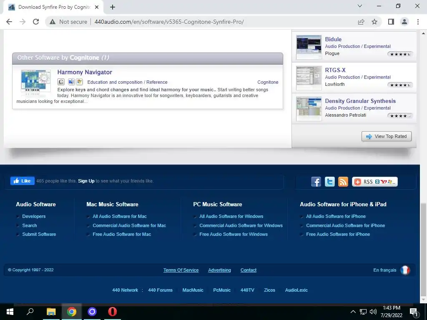The width and height of the screenshot is (427, 320).
Task: Click the RTGS-X star rating
Action: (400, 85)
